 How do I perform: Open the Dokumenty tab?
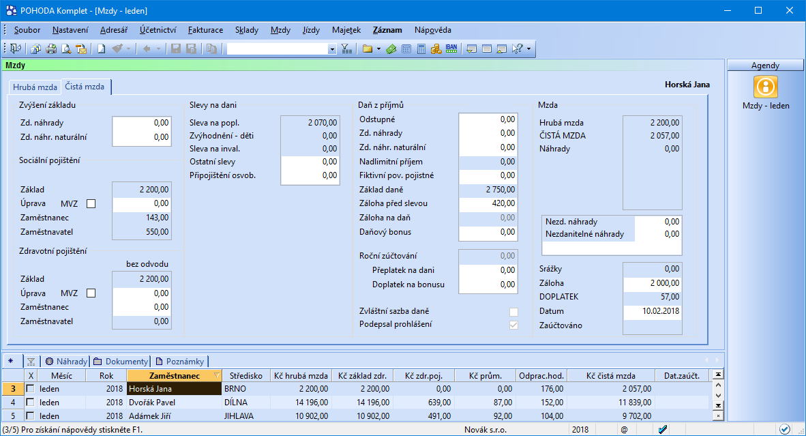[x=121, y=362]
